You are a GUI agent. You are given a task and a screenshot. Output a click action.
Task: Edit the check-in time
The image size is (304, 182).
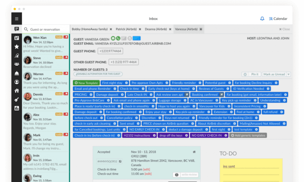coord(147,170)
